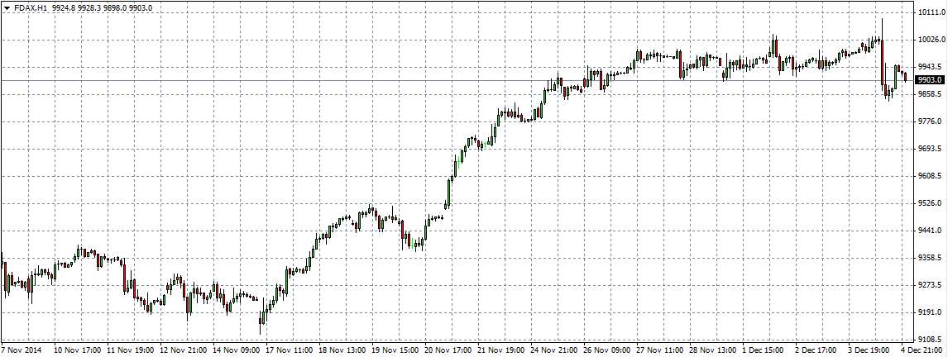Click the FDAX,H1 symbol title text
The height and width of the screenshot is (357, 948).
point(29,7)
